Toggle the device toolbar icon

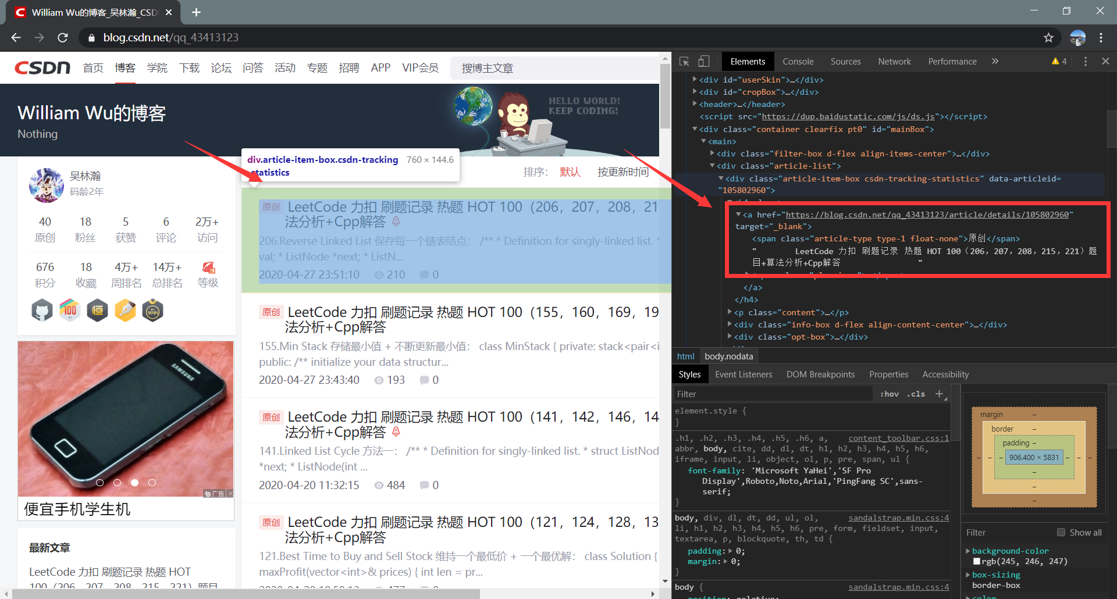pos(704,61)
